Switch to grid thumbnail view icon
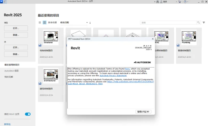 pyautogui.click(x=44, y=23)
